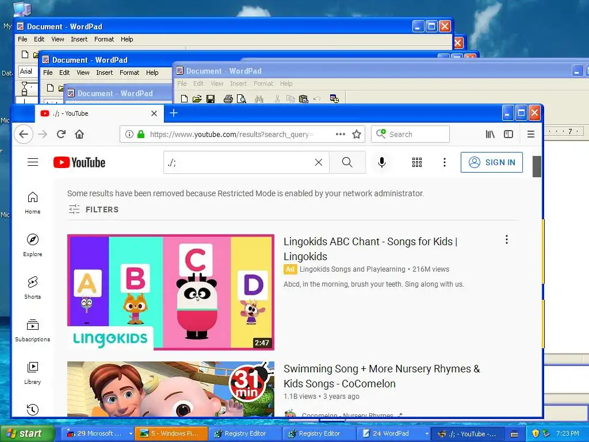This screenshot has width=589, height=442.
Task: Open Format menu in second WordPad window
Action: [129, 73]
